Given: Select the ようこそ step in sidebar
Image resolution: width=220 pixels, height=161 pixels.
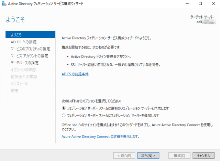Looking at the screenshot, I should (x=30, y=35).
